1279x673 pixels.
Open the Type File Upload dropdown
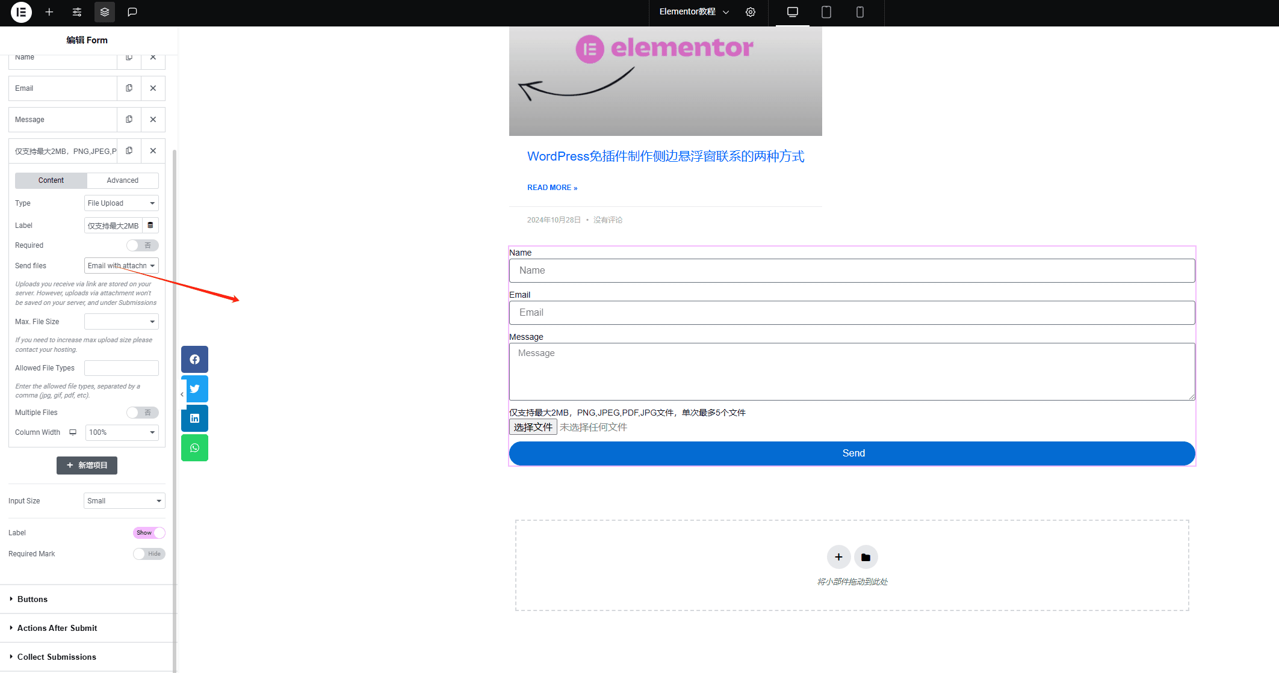point(122,203)
